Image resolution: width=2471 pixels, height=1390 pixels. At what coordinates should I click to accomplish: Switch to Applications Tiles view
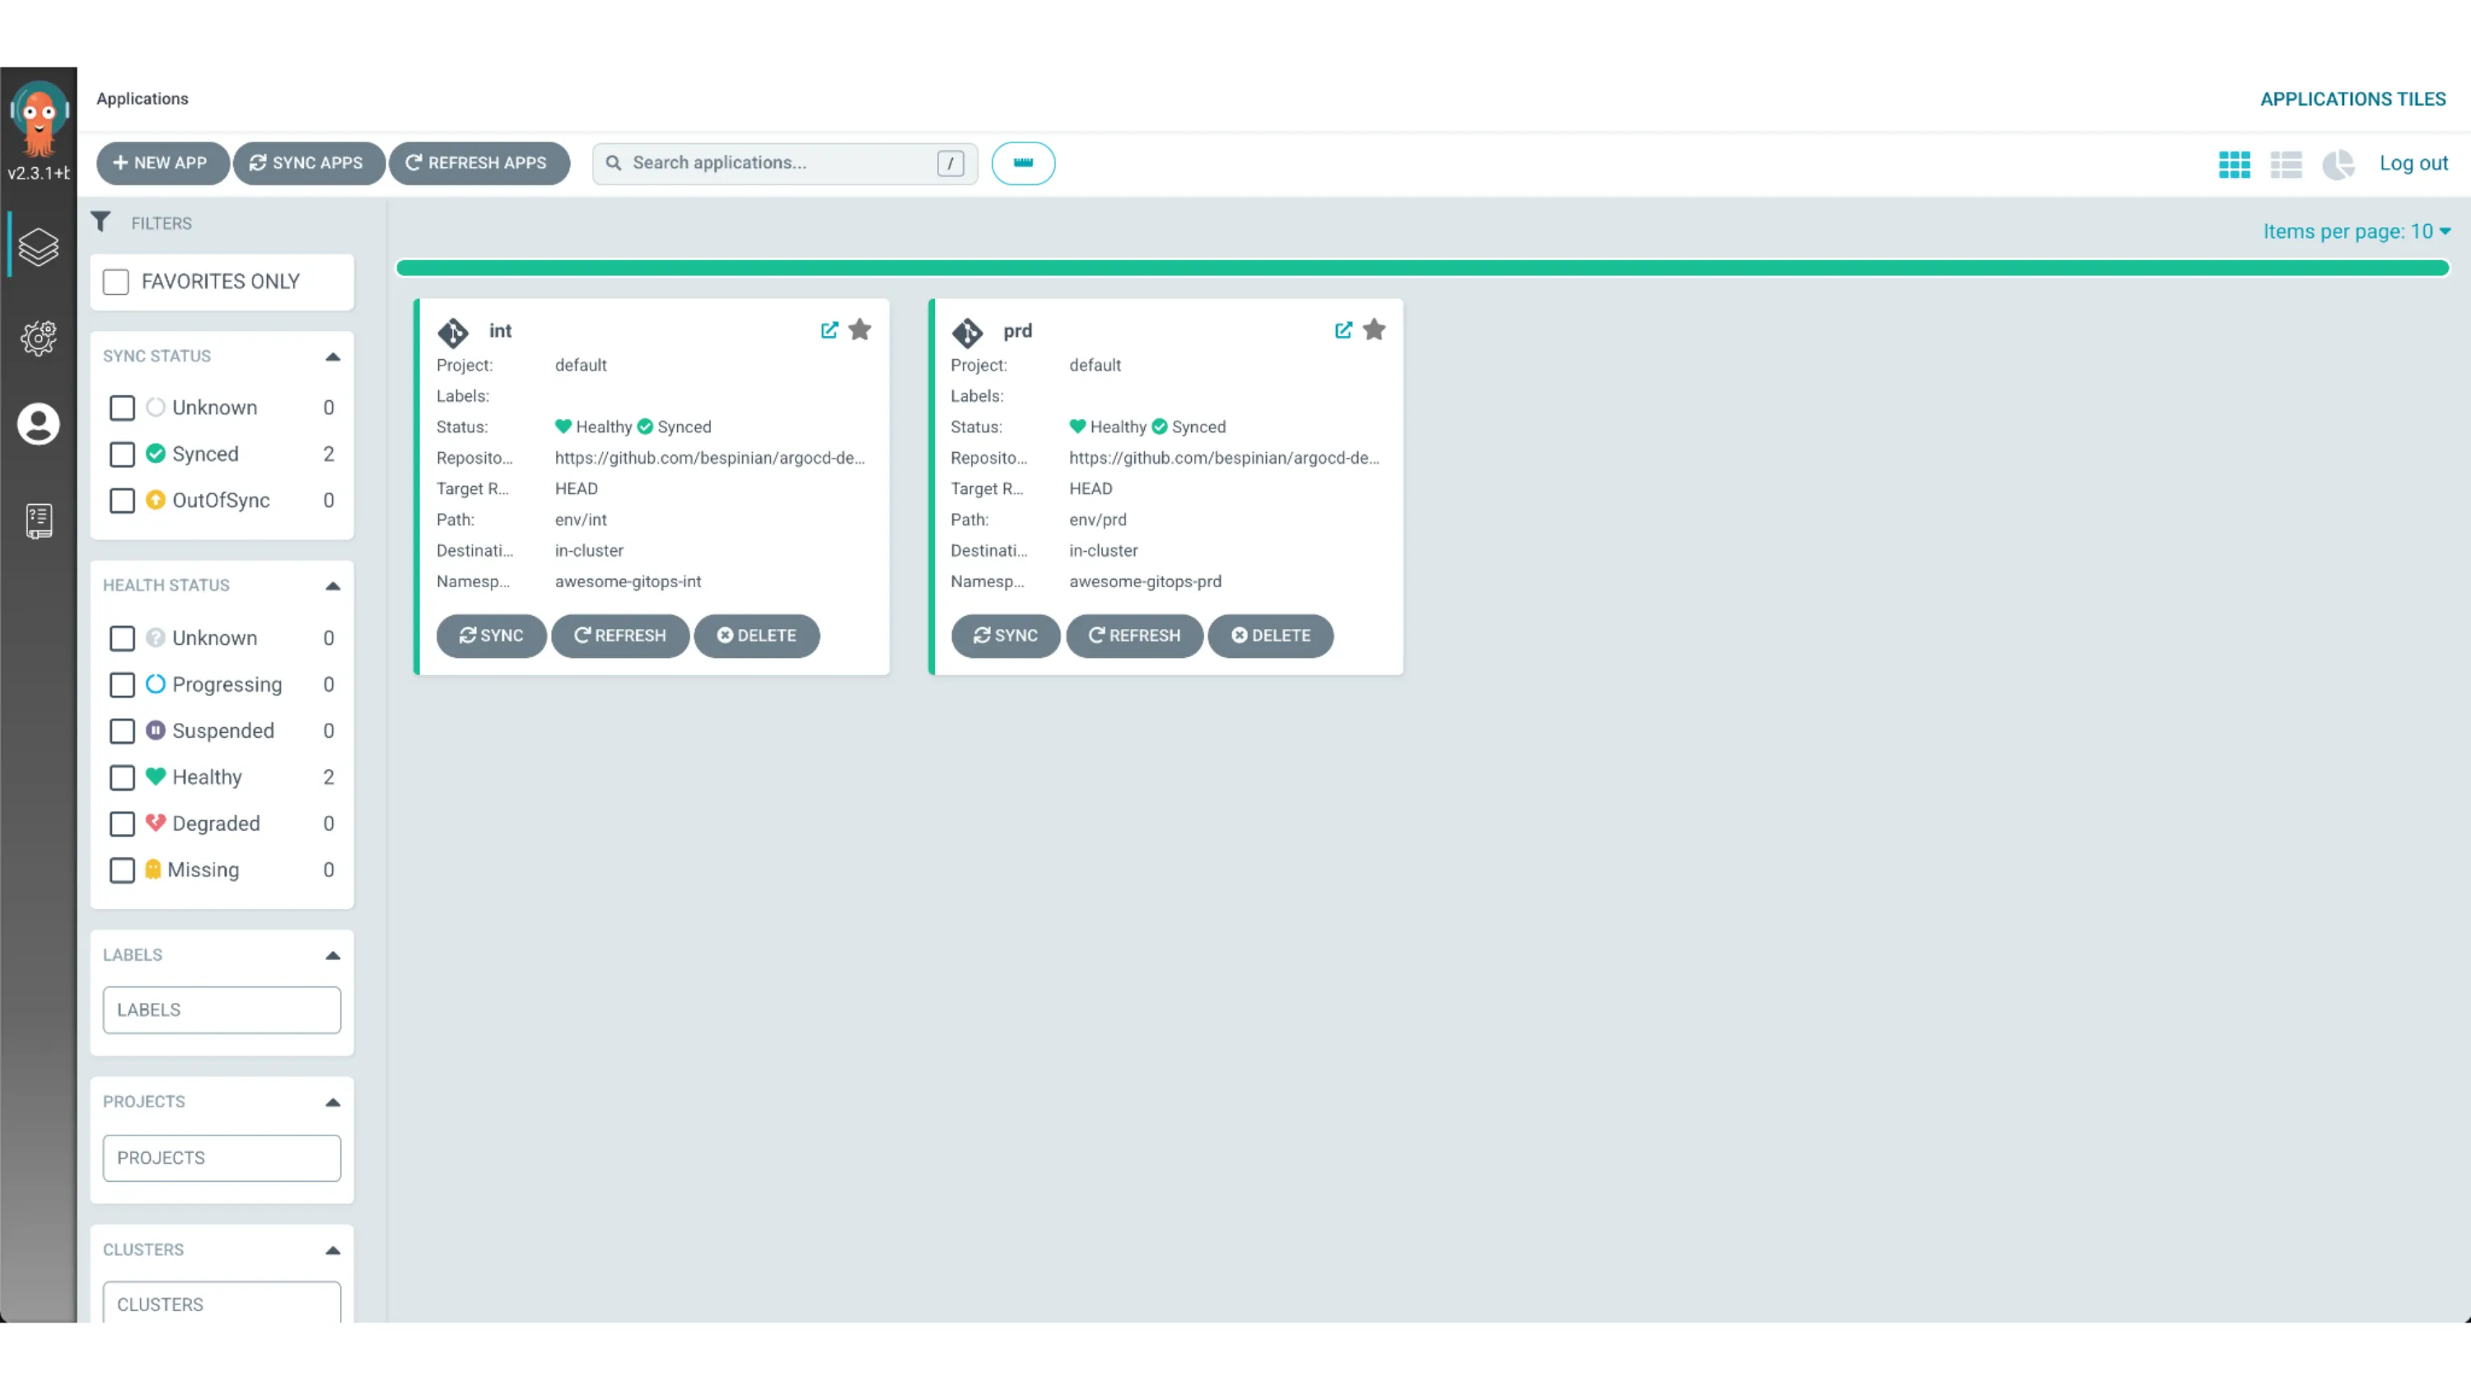pyautogui.click(x=2353, y=99)
